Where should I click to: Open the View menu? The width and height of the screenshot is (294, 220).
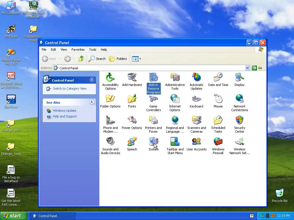click(64, 50)
